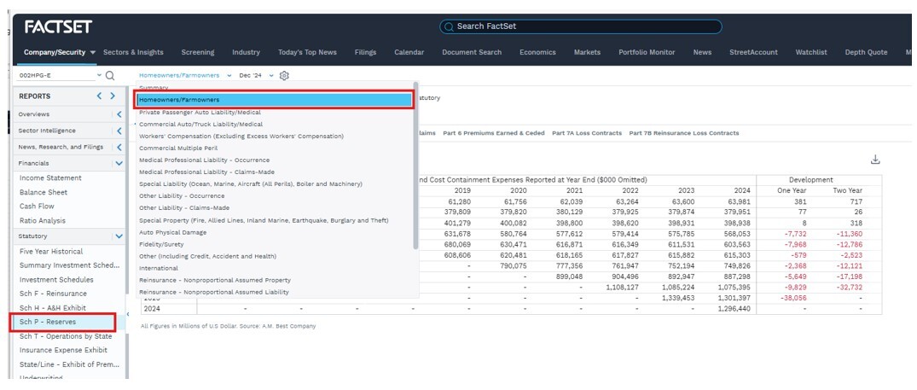Open the Markets tab
This screenshot has height=390, width=917.
point(587,52)
